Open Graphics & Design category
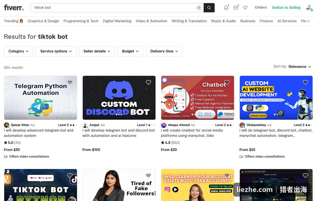 [44, 21]
